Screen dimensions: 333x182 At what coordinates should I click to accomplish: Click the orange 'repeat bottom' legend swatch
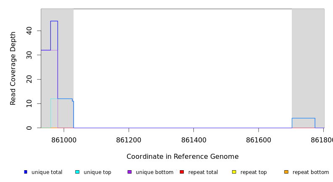click(286, 172)
